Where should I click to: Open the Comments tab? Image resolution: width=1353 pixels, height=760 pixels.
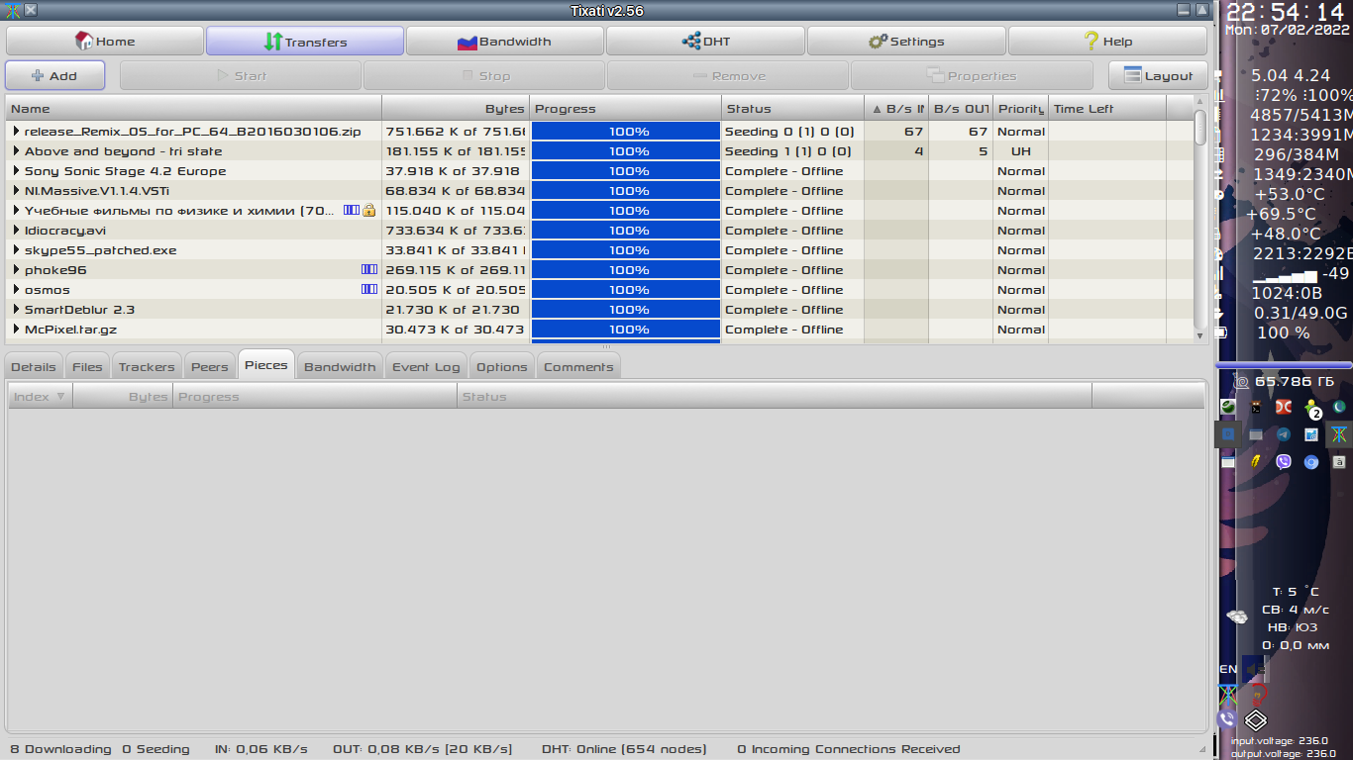tap(578, 366)
